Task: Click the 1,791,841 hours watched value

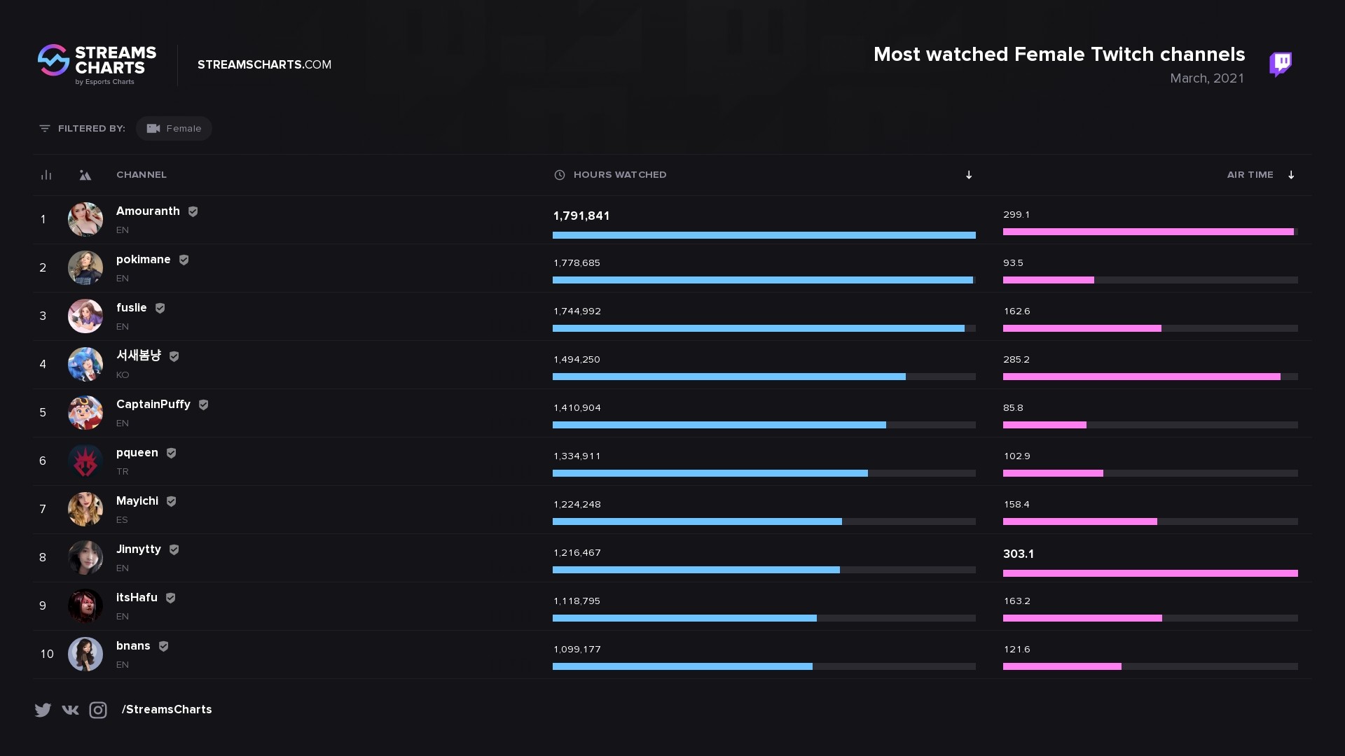Action: [581, 216]
